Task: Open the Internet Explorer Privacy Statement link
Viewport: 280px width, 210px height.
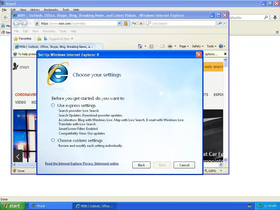Action: tap(82, 164)
